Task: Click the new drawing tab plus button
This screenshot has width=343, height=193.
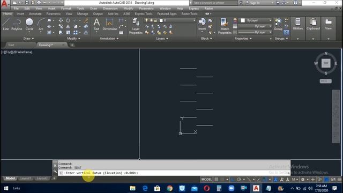Action: pos(72,45)
